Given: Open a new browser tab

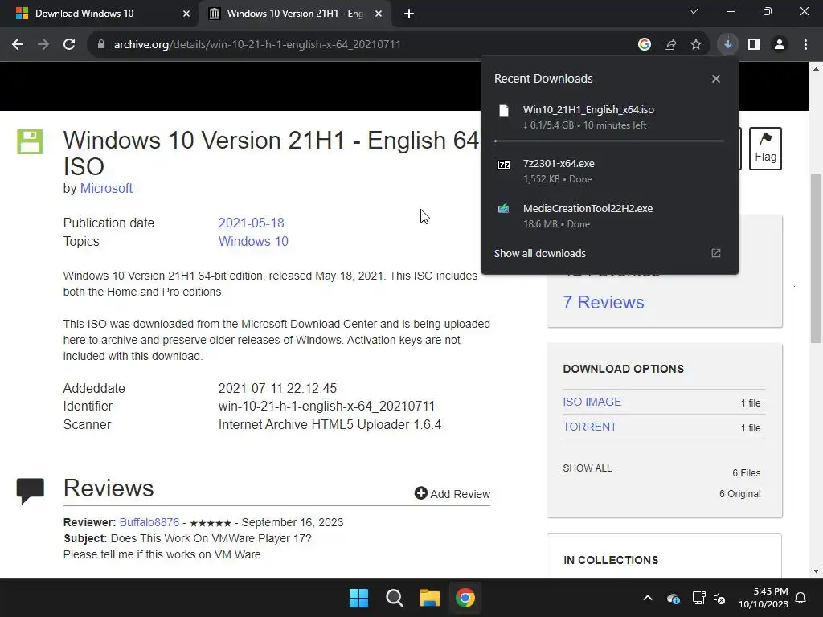Looking at the screenshot, I should (x=409, y=14).
